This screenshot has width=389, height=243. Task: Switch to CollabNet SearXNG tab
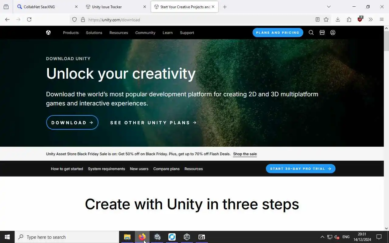coord(47,7)
